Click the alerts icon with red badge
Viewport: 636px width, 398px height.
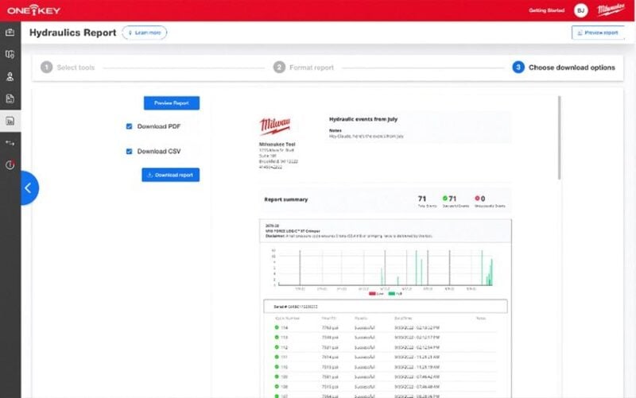(x=10, y=165)
